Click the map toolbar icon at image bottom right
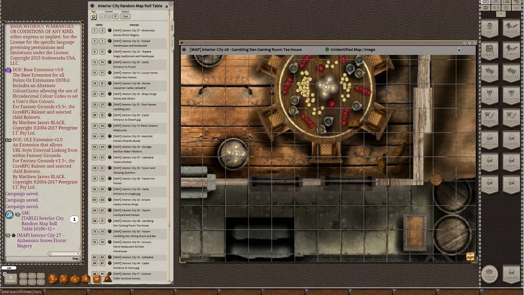This screenshot has height=295, width=524. [470, 257]
